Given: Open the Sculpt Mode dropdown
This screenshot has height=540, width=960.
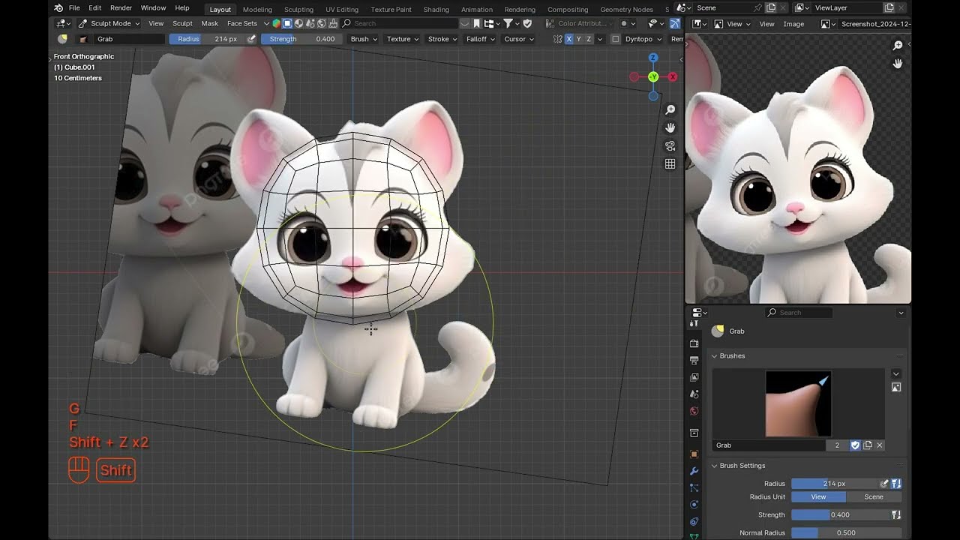Looking at the screenshot, I should tap(109, 23).
